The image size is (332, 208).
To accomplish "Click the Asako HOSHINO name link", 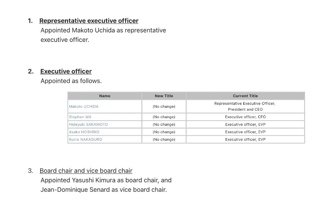I will pyautogui.click(x=84, y=132).
